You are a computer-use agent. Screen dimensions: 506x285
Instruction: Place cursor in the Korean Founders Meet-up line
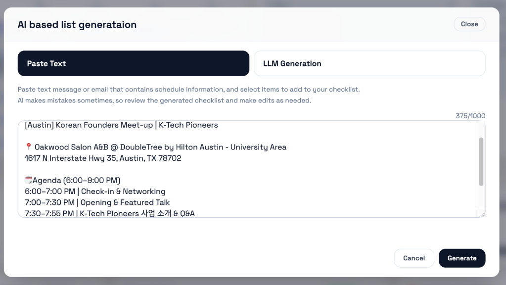(121, 125)
